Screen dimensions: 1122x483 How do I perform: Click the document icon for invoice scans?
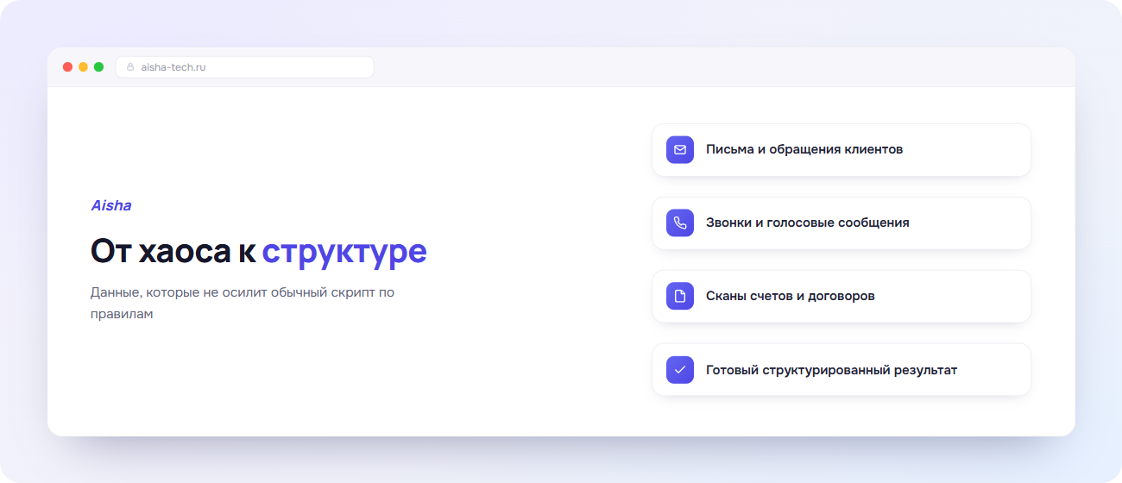tap(680, 296)
